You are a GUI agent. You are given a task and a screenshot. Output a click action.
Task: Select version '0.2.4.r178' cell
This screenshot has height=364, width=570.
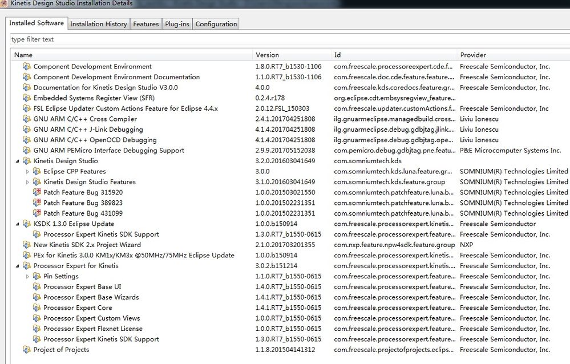[270, 98]
